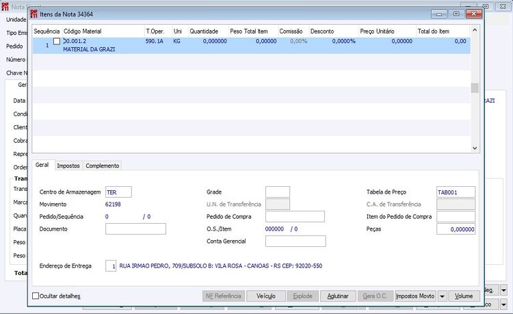Open the Volume button
Viewport: 513px width, 314px height.
pyautogui.click(x=464, y=296)
